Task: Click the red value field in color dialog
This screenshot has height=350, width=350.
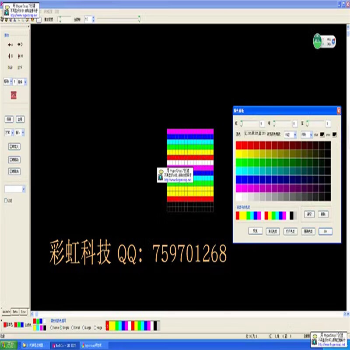Action: (x=262, y=123)
